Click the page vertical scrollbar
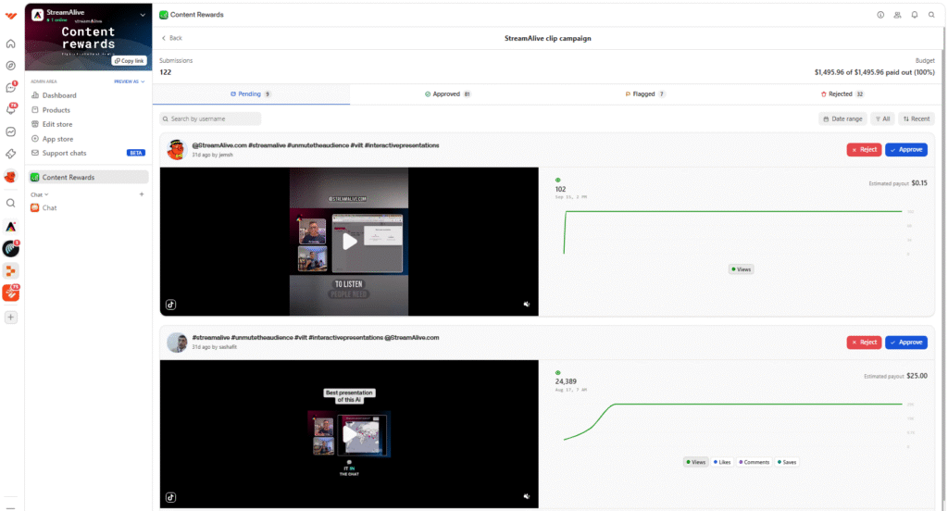 click(x=944, y=266)
